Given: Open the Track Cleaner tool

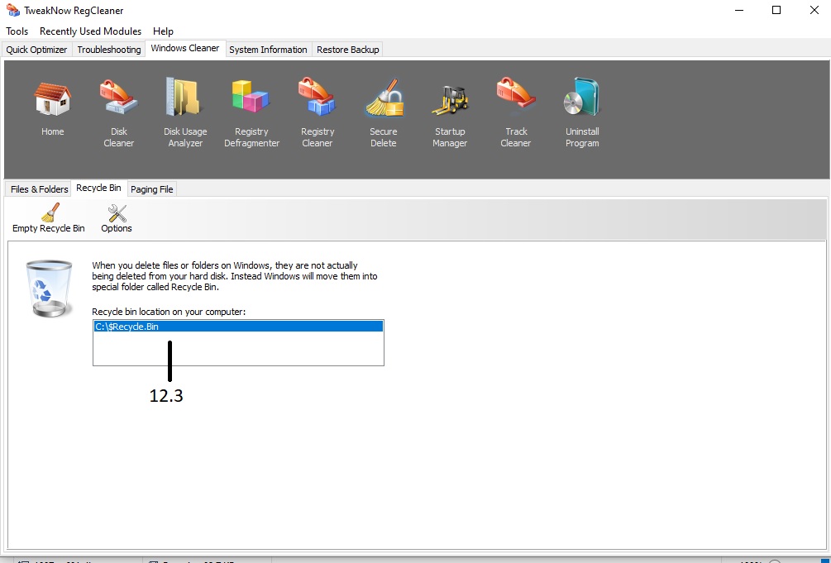Looking at the screenshot, I should [516, 93].
